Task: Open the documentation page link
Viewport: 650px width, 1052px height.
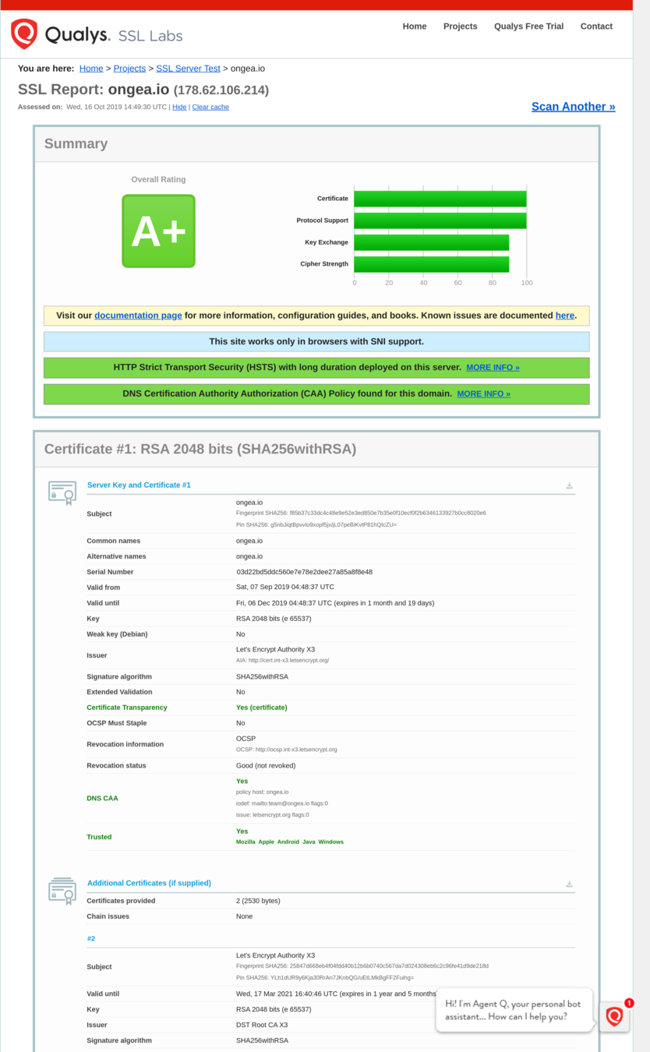Action: (x=138, y=316)
